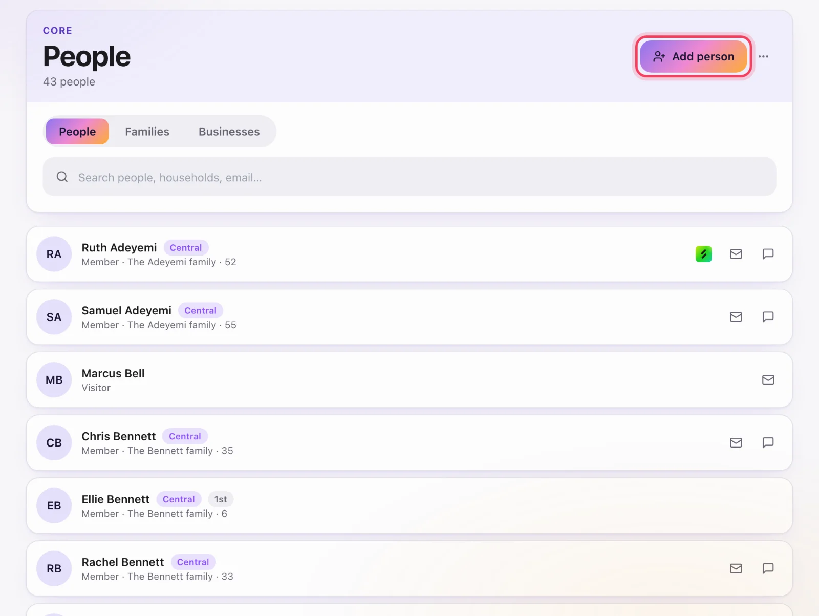Open Samuel Adeyemi's profile name
This screenshot has height=616, width=819.
[x=126, y=310]
